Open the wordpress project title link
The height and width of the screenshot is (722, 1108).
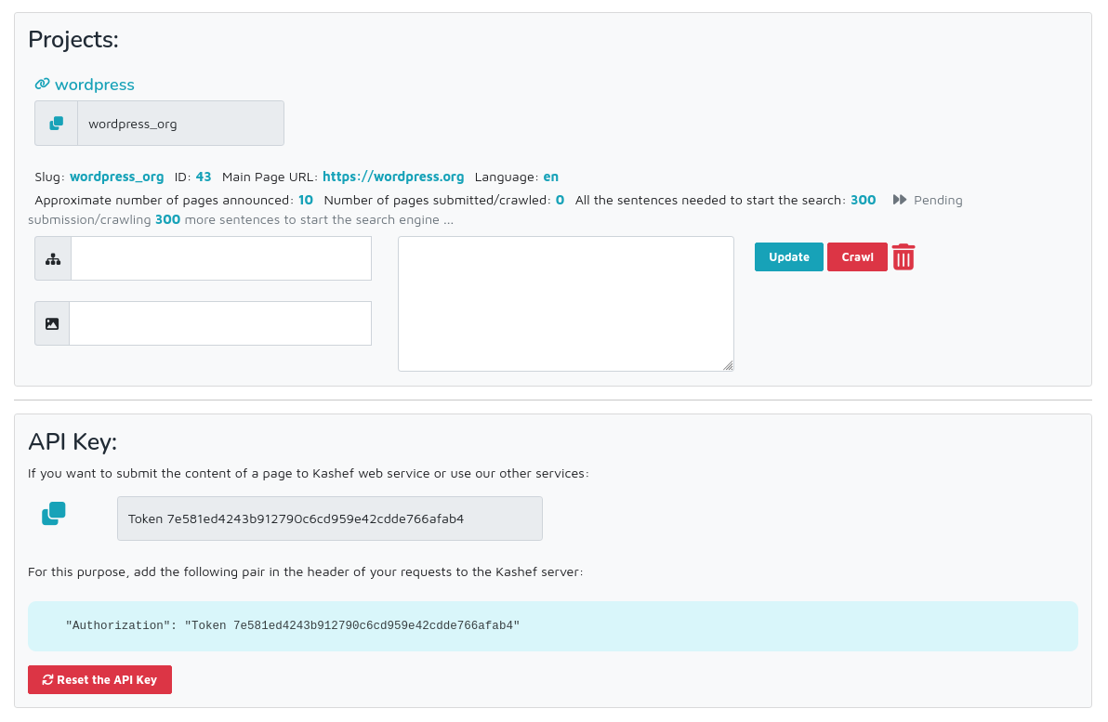(95, 85)
